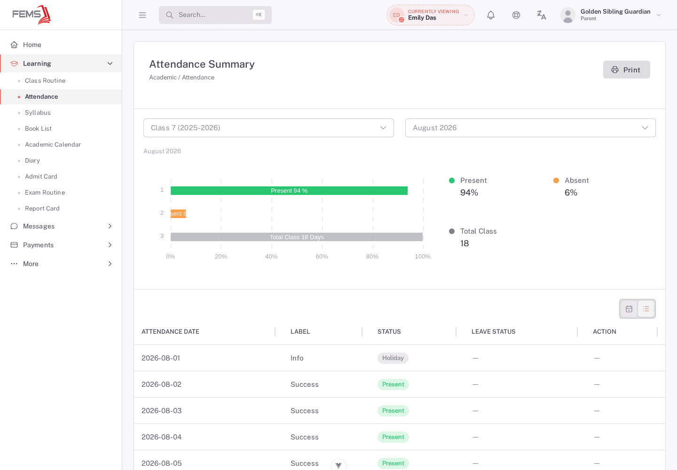Open the notifications bell

[491, 15]
